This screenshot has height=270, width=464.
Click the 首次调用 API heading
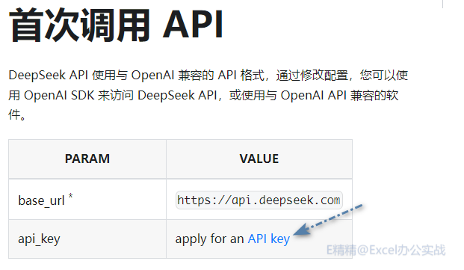click(116, 25)
